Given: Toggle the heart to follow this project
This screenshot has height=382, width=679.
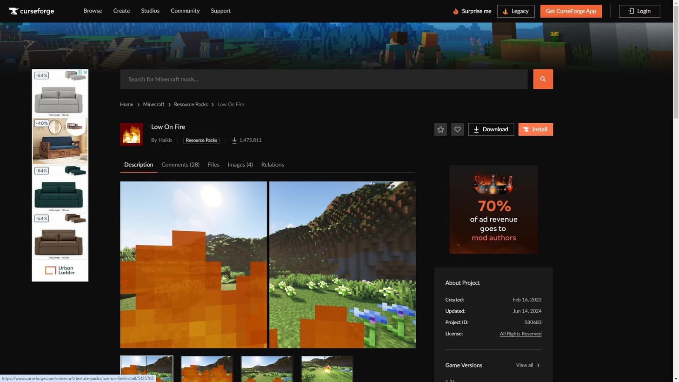Looking at the screenshot, I should tap(457, 129).
